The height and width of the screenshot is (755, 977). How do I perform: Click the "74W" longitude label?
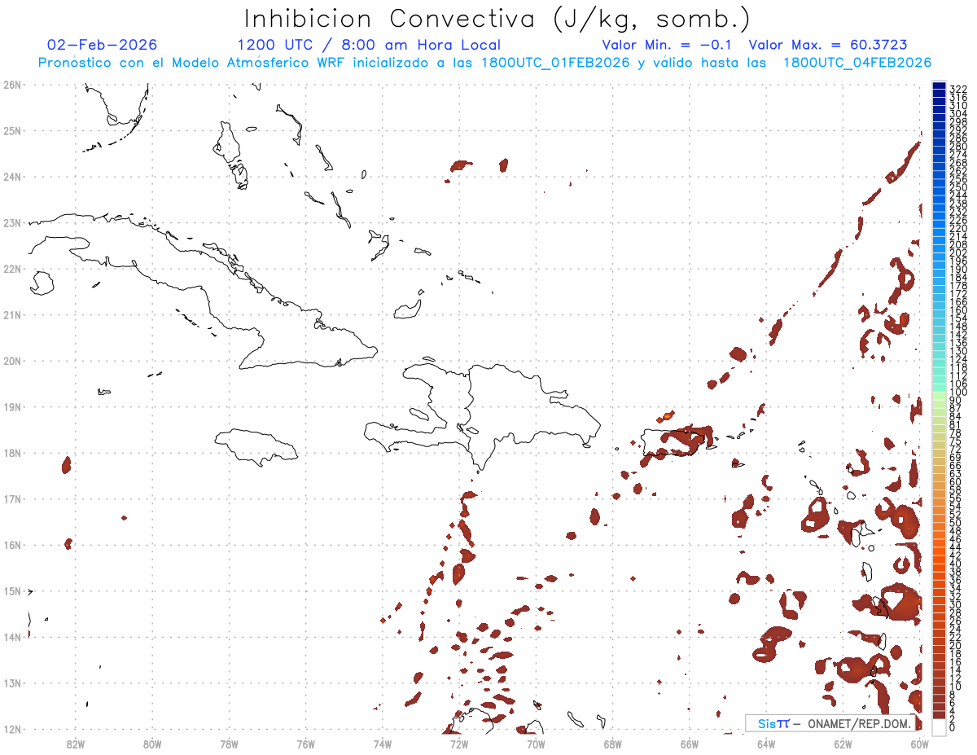382,744
